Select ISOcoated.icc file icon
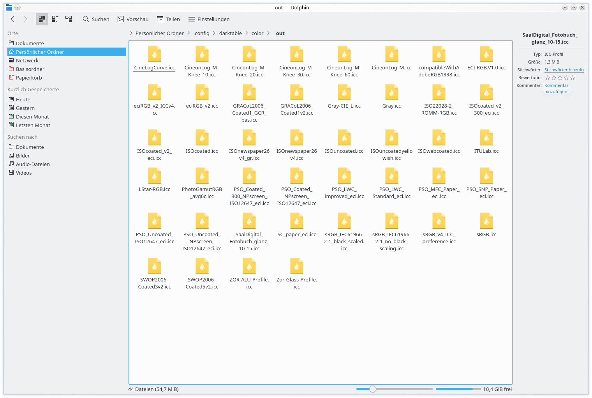The height and width of the screenshot is (398, 592). click(x=202, y=138)
